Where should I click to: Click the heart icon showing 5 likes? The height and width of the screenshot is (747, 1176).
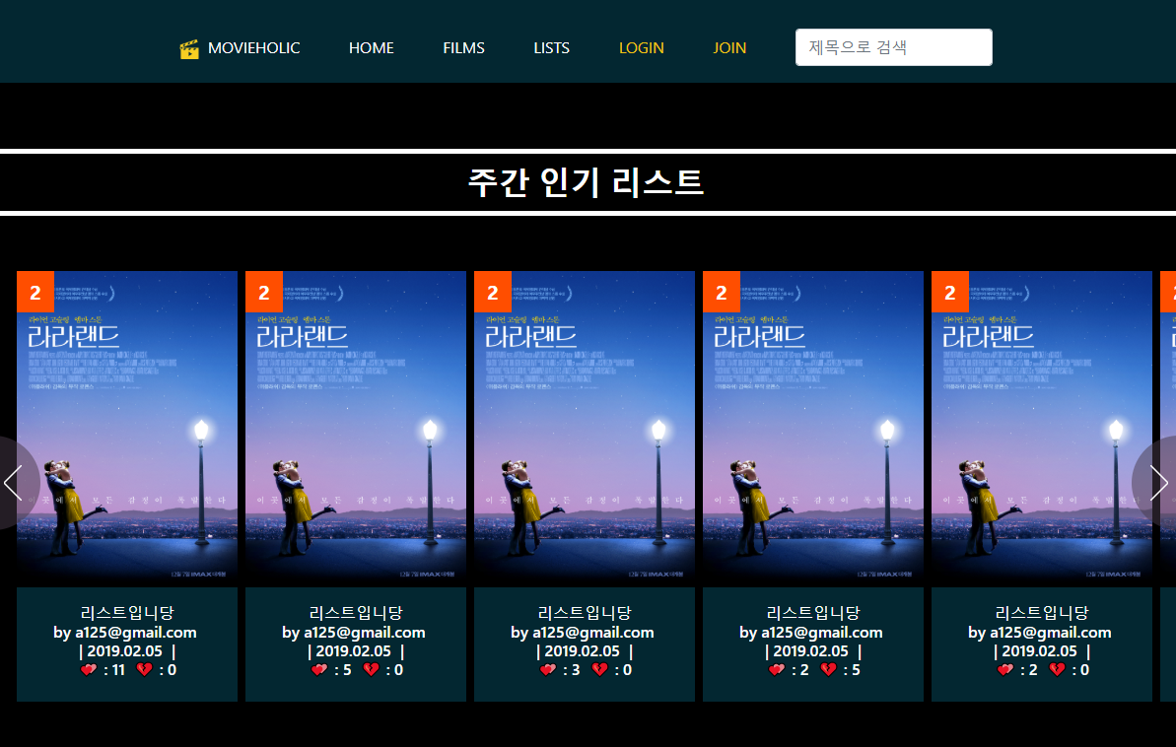click(x=319, y=670)
